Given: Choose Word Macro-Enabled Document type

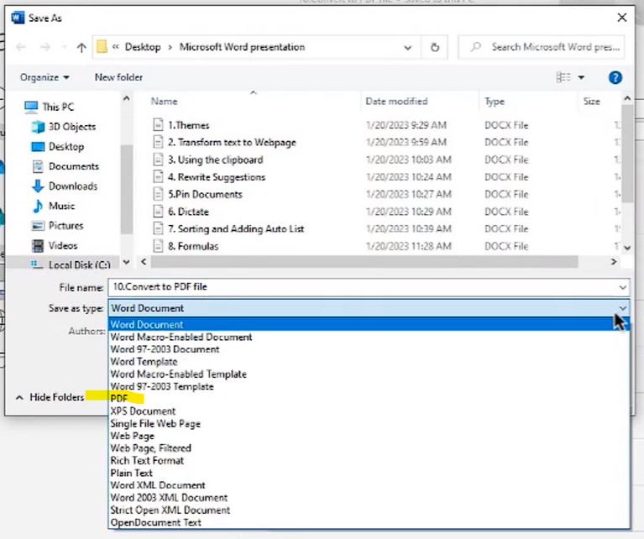Looking at the screenshot, I should [x=369, y=337].
